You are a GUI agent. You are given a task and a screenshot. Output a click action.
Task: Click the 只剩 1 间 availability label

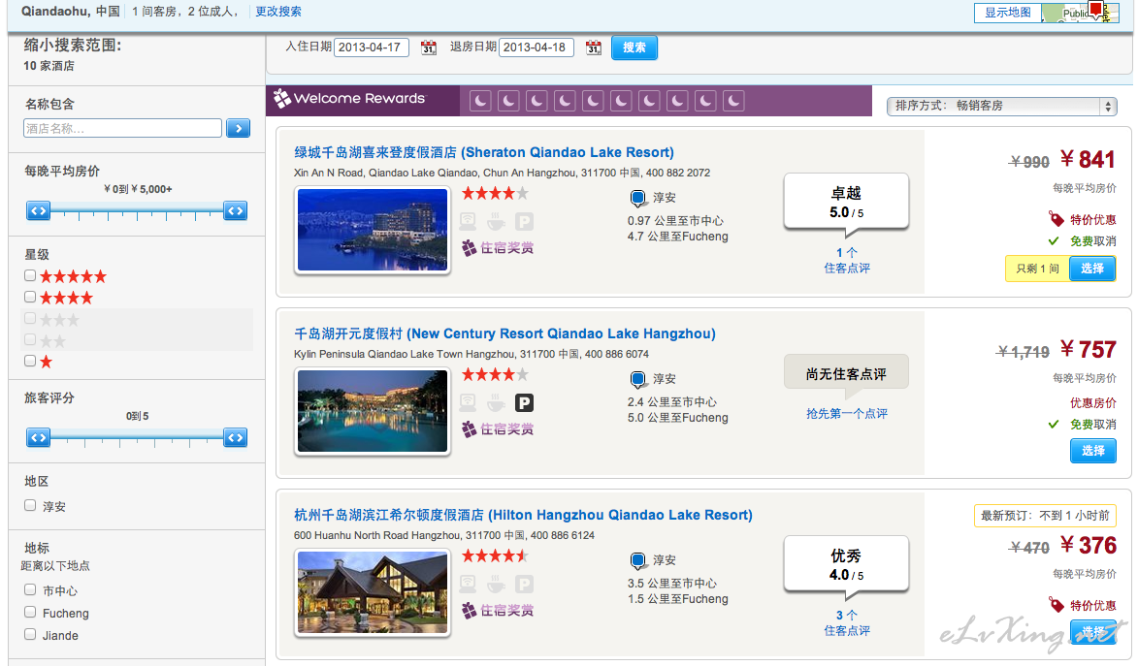(1037, 269)
